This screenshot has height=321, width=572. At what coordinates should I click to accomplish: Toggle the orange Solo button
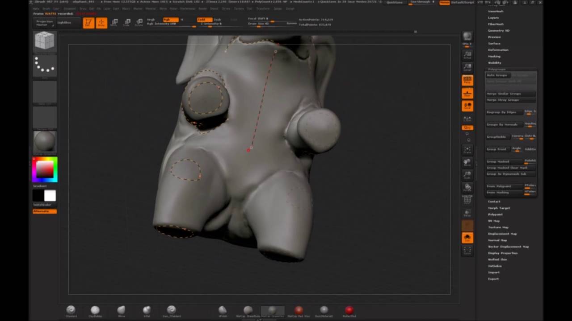coord(467,238)
